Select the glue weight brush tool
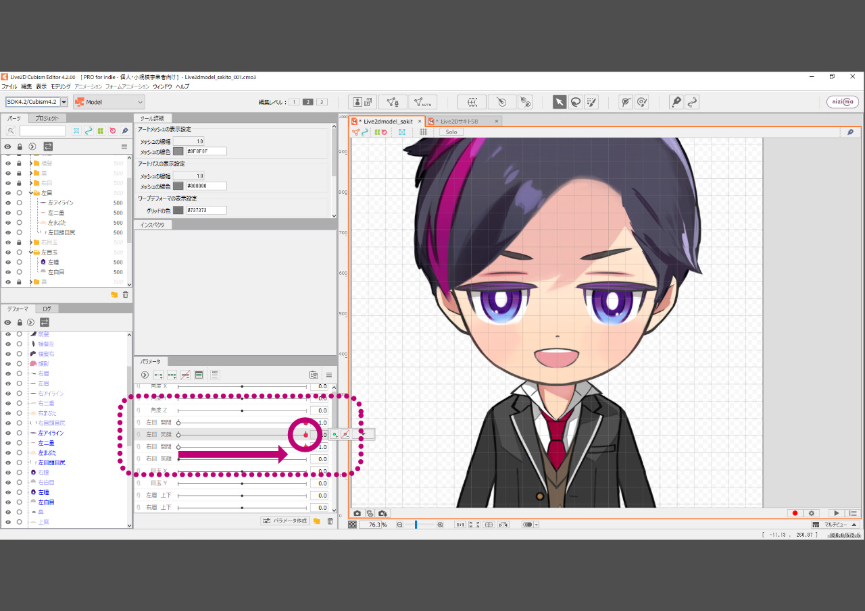This screenshot has height=611, width=865. click(x=642, y=102)
